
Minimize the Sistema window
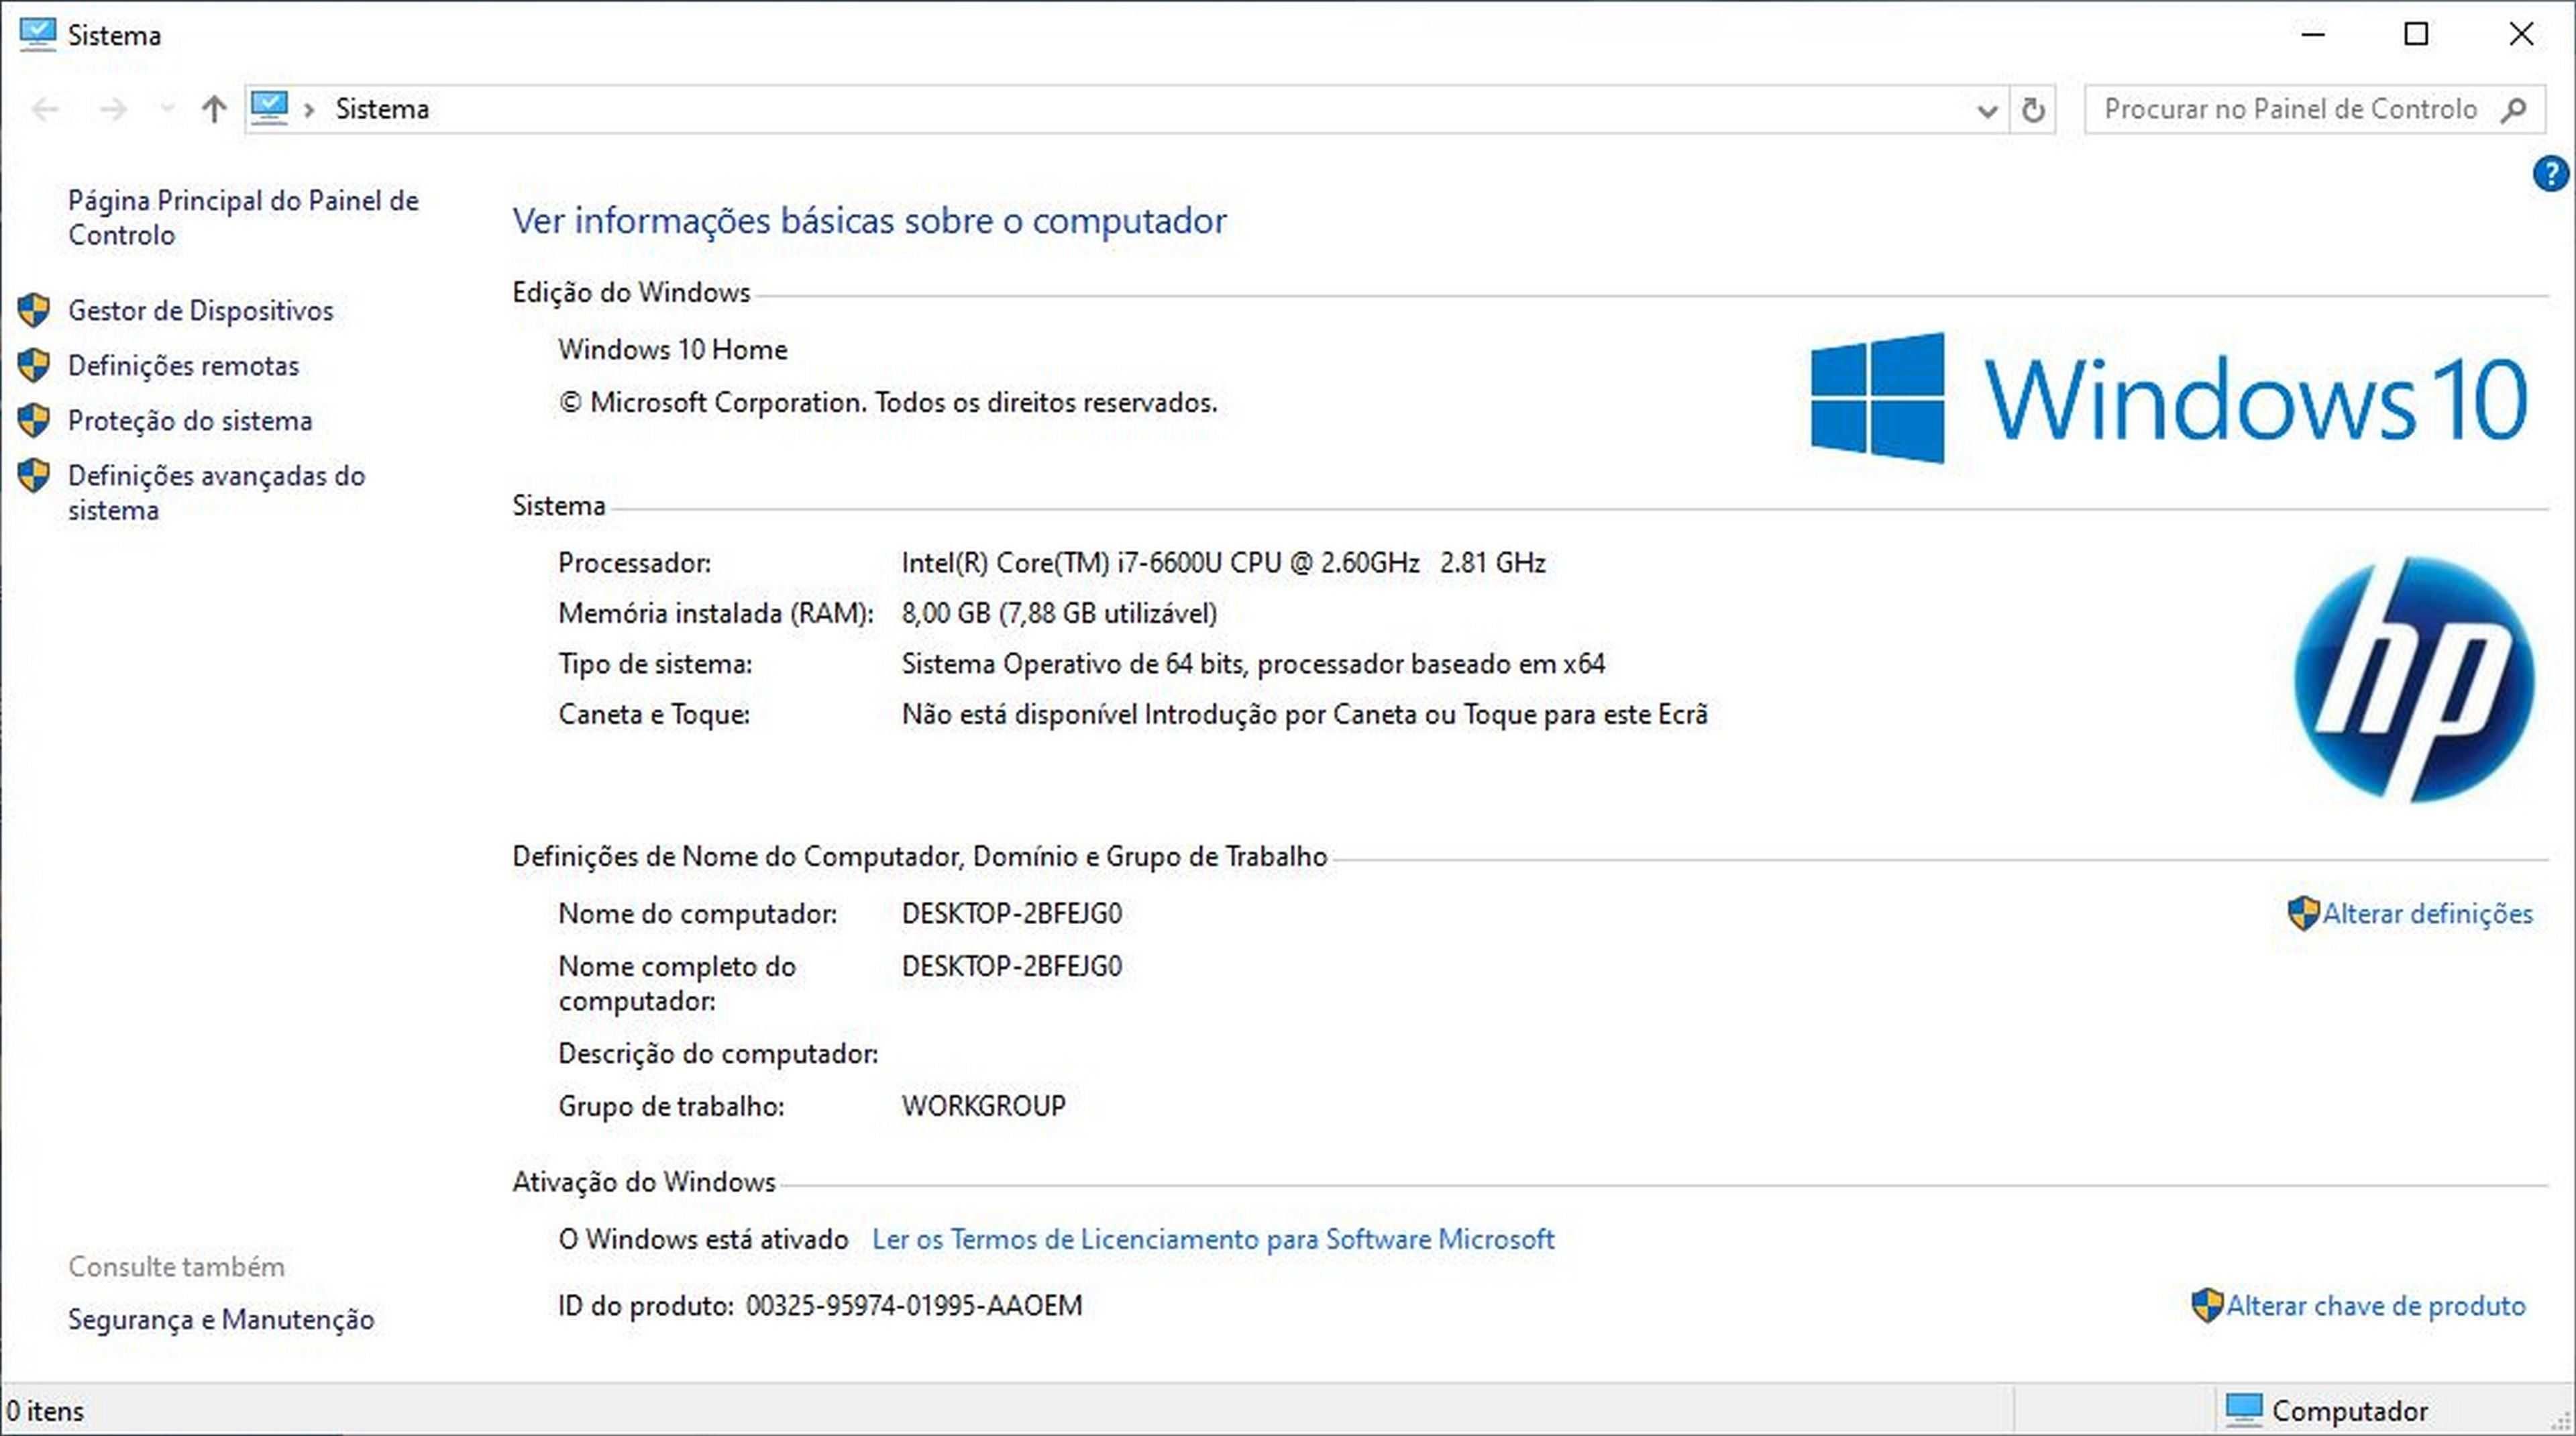pos(2312,34)
